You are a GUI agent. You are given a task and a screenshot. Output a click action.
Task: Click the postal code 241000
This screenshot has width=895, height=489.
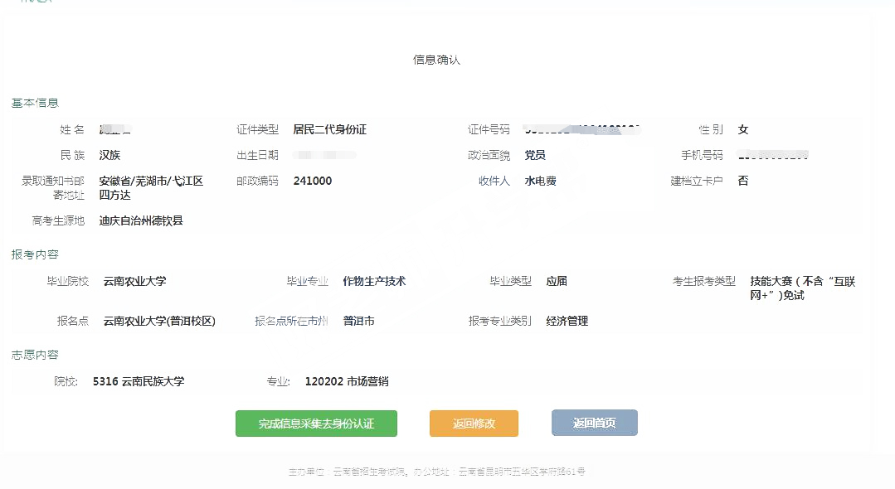click(313, 181)
